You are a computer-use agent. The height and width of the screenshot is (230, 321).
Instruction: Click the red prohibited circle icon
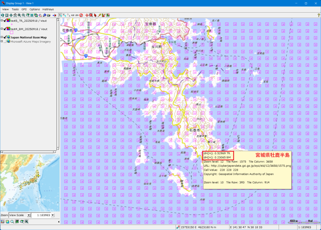point(81,15)
